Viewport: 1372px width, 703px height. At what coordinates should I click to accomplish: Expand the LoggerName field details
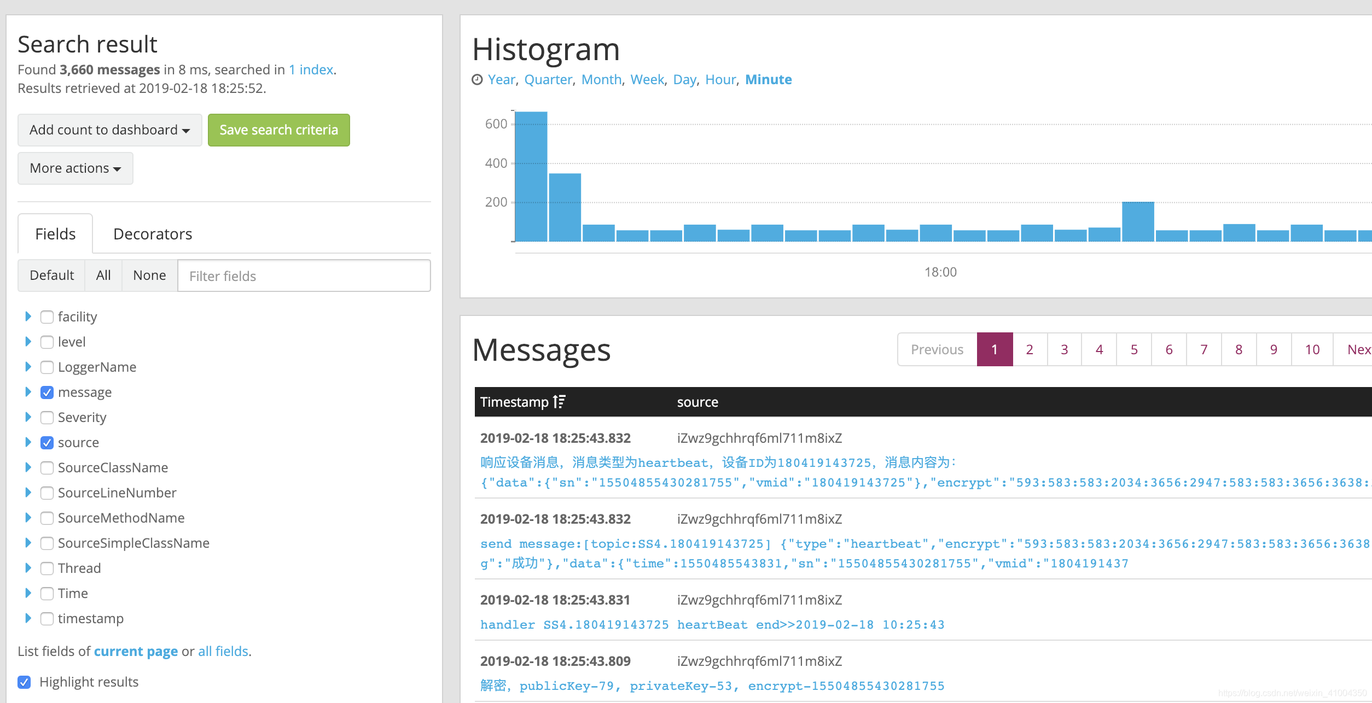pyautogui.click(x=28, y=367)
